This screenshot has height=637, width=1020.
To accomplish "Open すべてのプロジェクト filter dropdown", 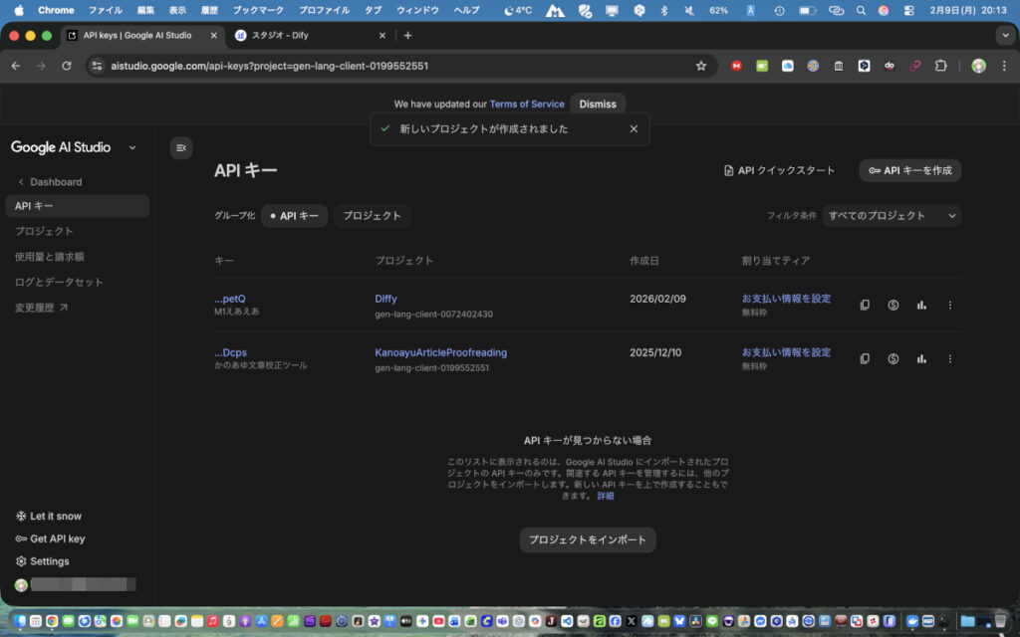I will click(892, 216).
